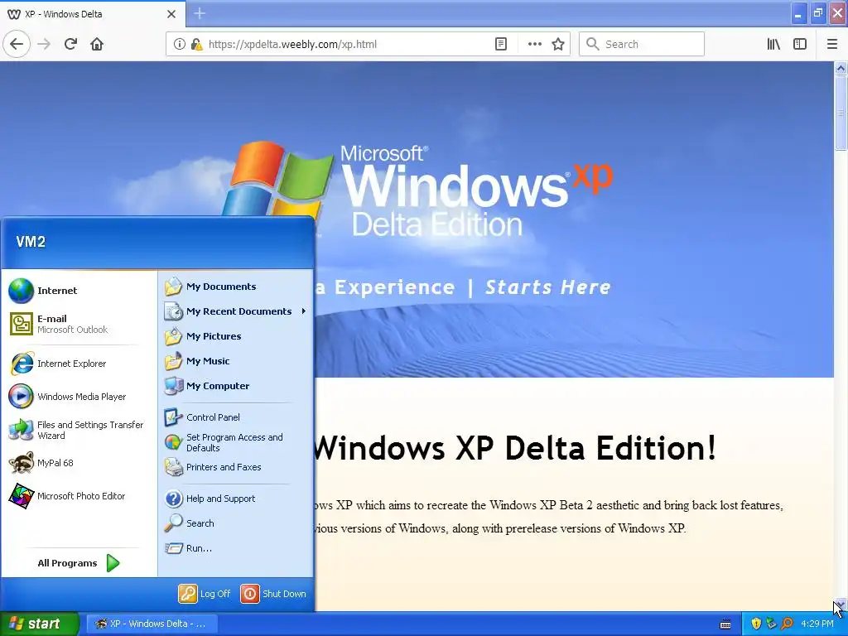The width and height of the screenshot is (848, 636).
Task: Open the browser home page icon
Action: tap(97, 44)
